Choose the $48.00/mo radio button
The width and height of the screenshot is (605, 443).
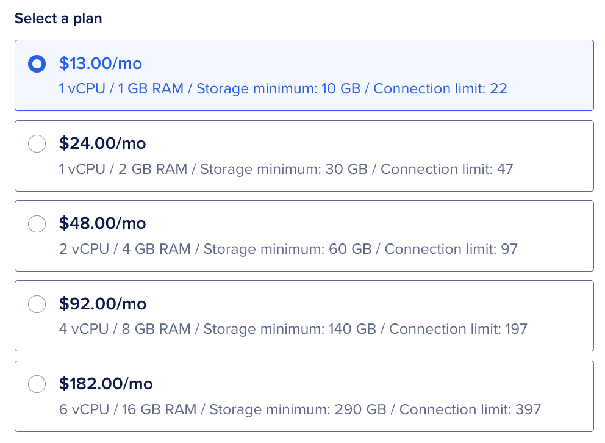point(37,224)
